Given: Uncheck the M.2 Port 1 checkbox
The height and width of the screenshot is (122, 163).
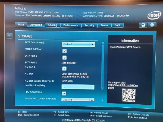Looking at the screenshot, I should [x=64, y=68].
